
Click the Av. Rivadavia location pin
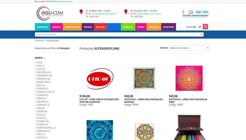126,12
